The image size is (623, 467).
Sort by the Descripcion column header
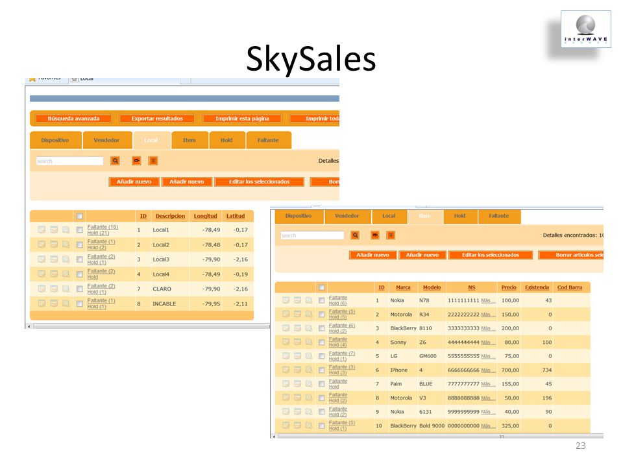170,216
